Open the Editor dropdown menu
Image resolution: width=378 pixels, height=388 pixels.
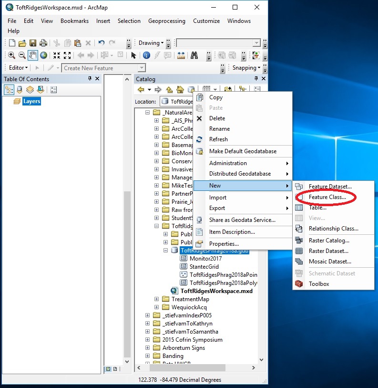[18, 68]
